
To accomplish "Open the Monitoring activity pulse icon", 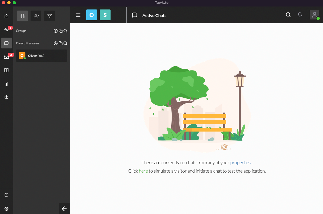I will pos(6,29).
